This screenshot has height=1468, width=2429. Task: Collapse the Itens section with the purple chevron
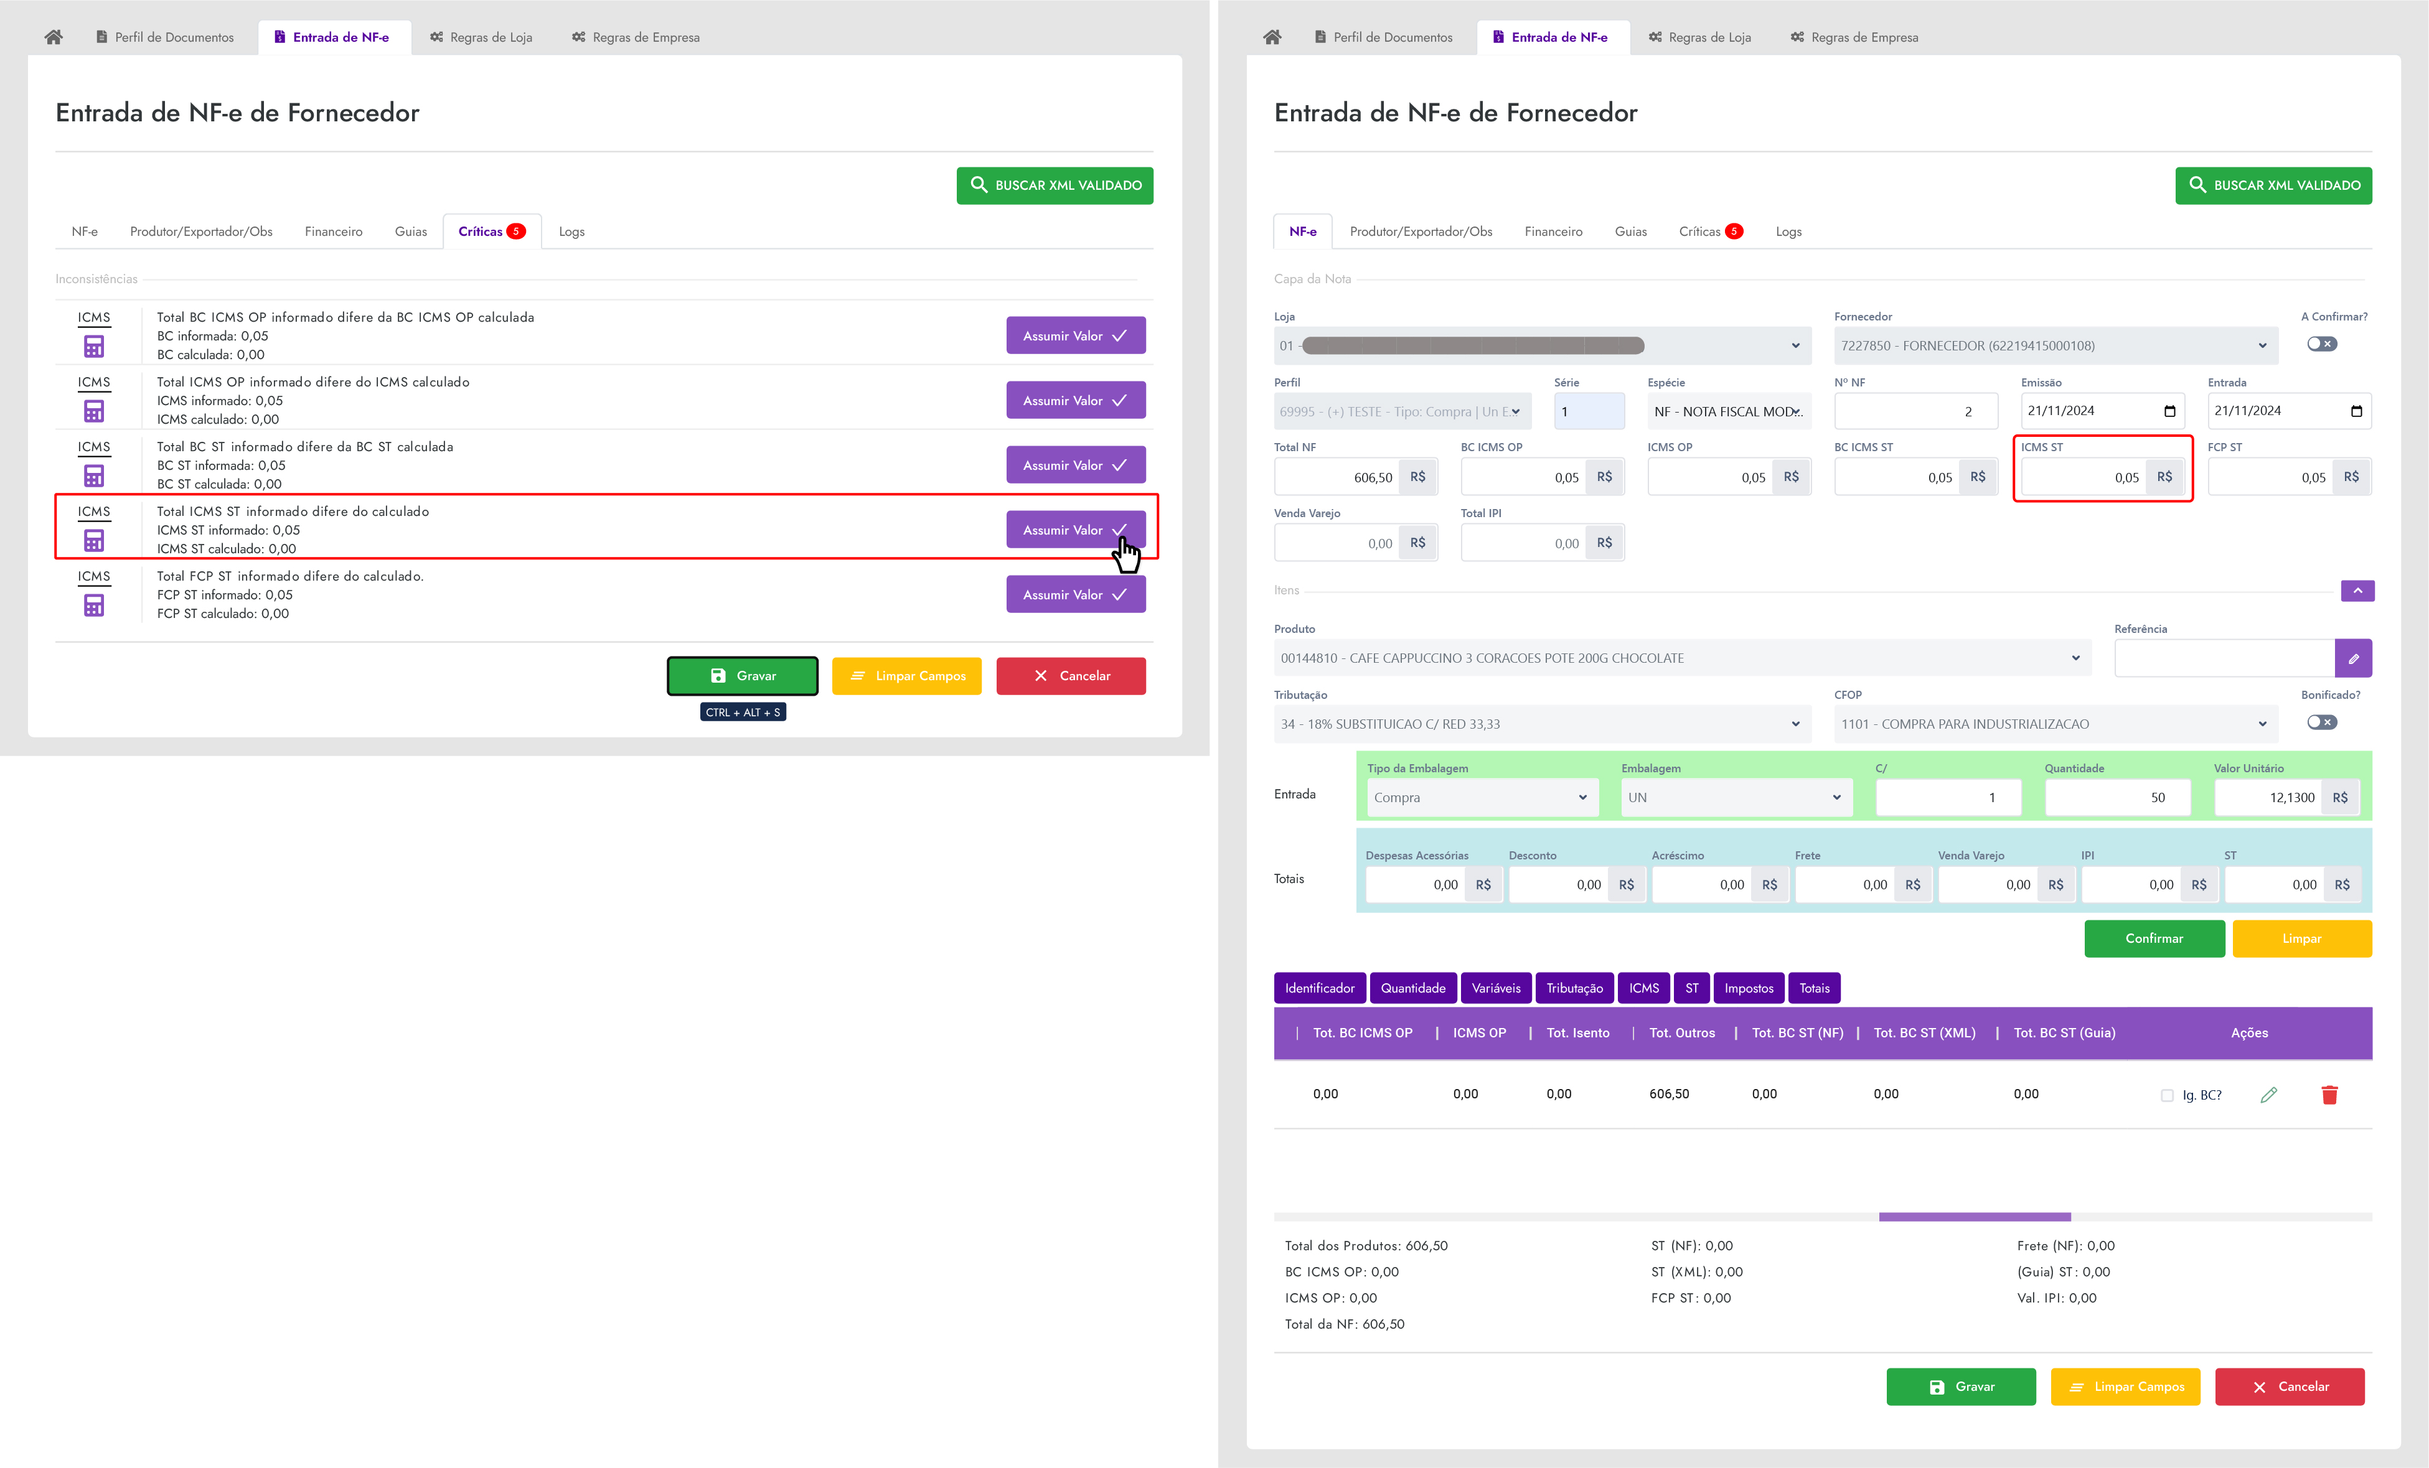pos(2357,590)
